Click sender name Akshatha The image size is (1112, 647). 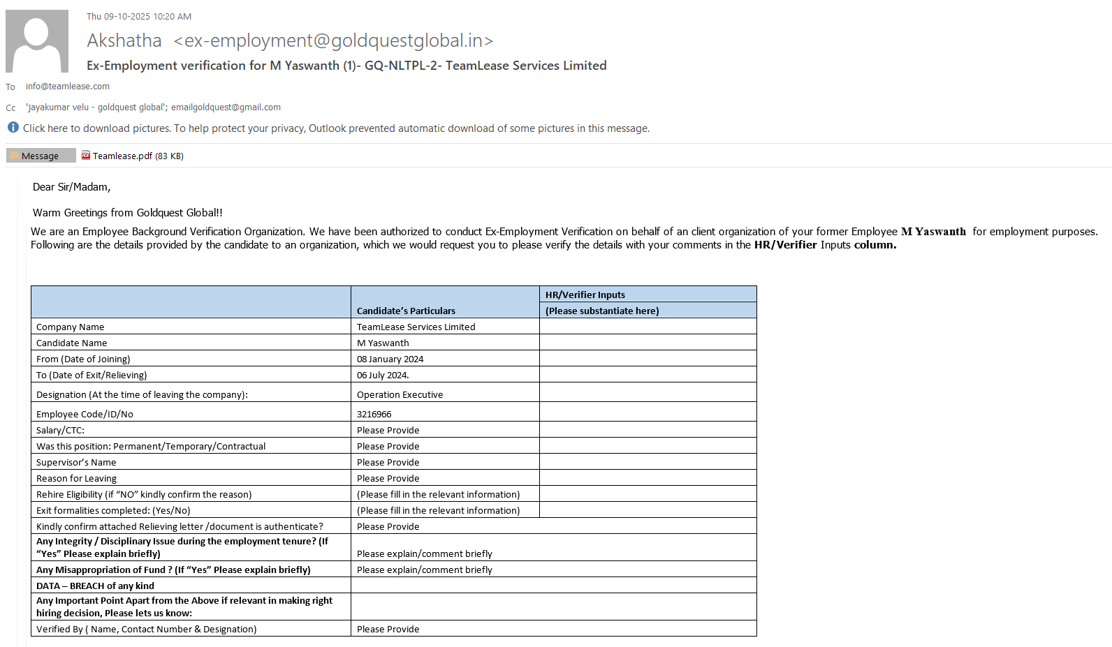click(124, 40)
